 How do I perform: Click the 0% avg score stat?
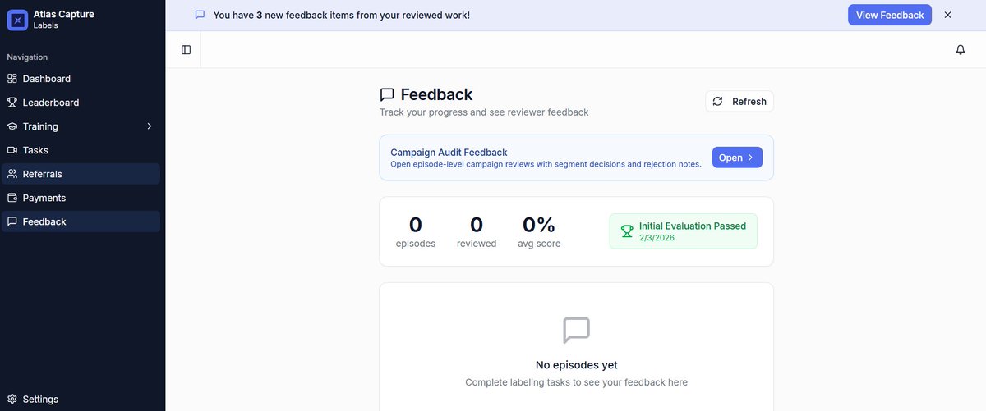539,231
